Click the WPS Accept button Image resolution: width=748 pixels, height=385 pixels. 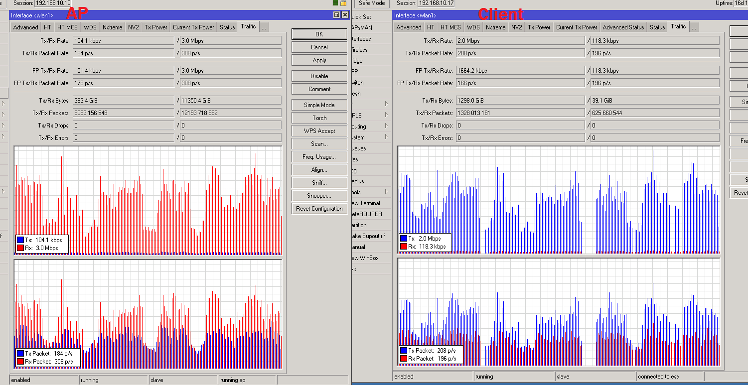coord(319,131)
